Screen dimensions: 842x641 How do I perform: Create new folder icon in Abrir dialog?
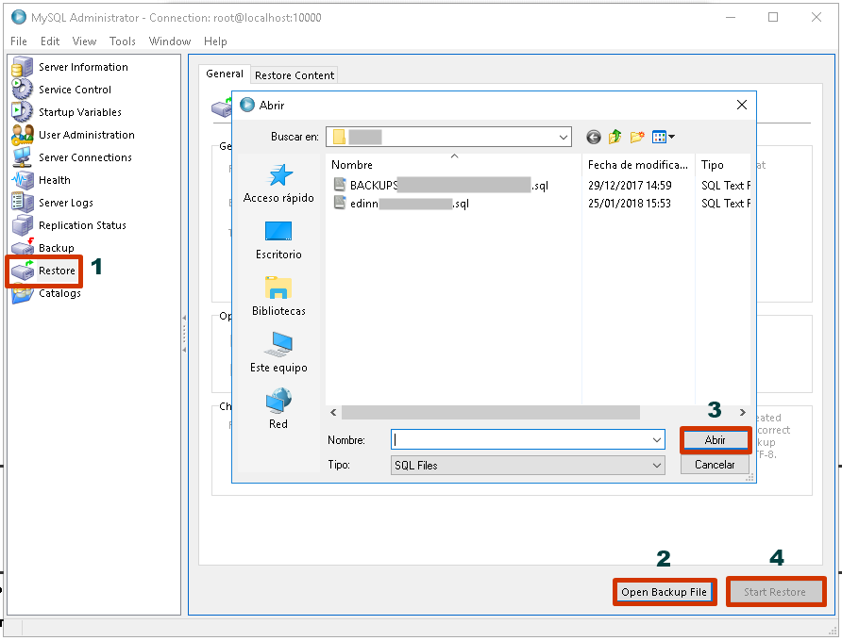[637, 138]
